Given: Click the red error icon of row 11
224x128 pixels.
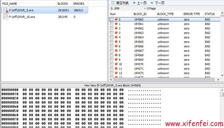Looking at the screenshot, I should pyautogui.click(x=116, y=68).
